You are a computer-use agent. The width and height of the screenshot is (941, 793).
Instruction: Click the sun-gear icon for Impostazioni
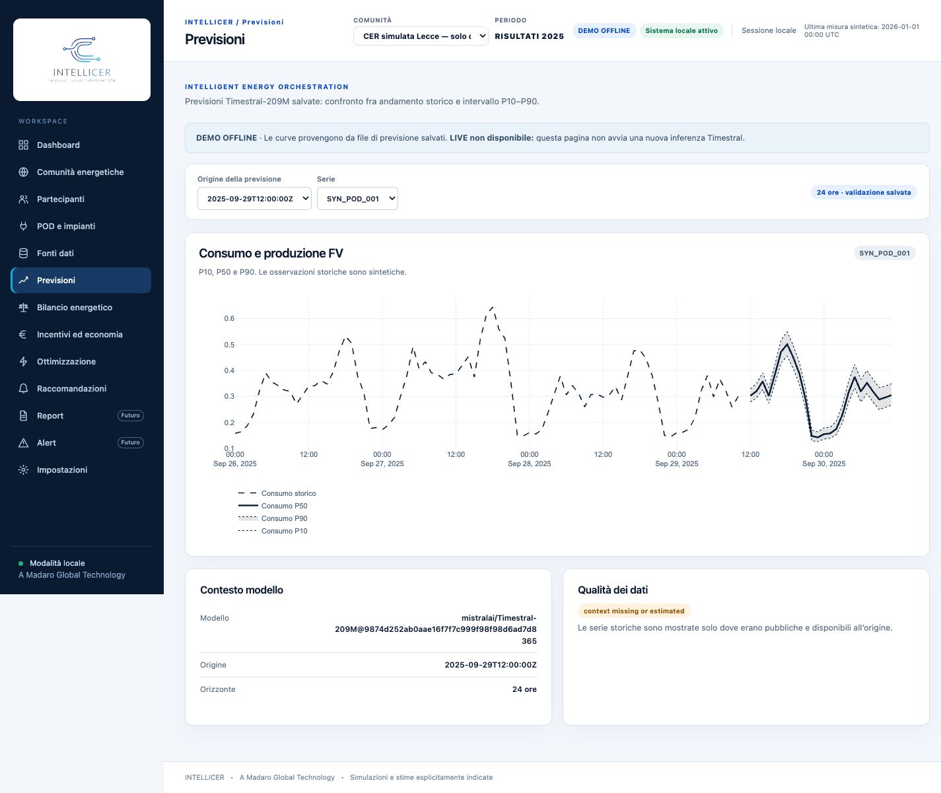pos(24,470)
